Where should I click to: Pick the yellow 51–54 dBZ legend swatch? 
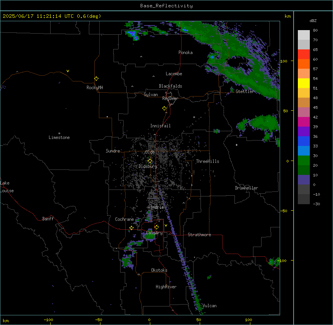(304, 83)
